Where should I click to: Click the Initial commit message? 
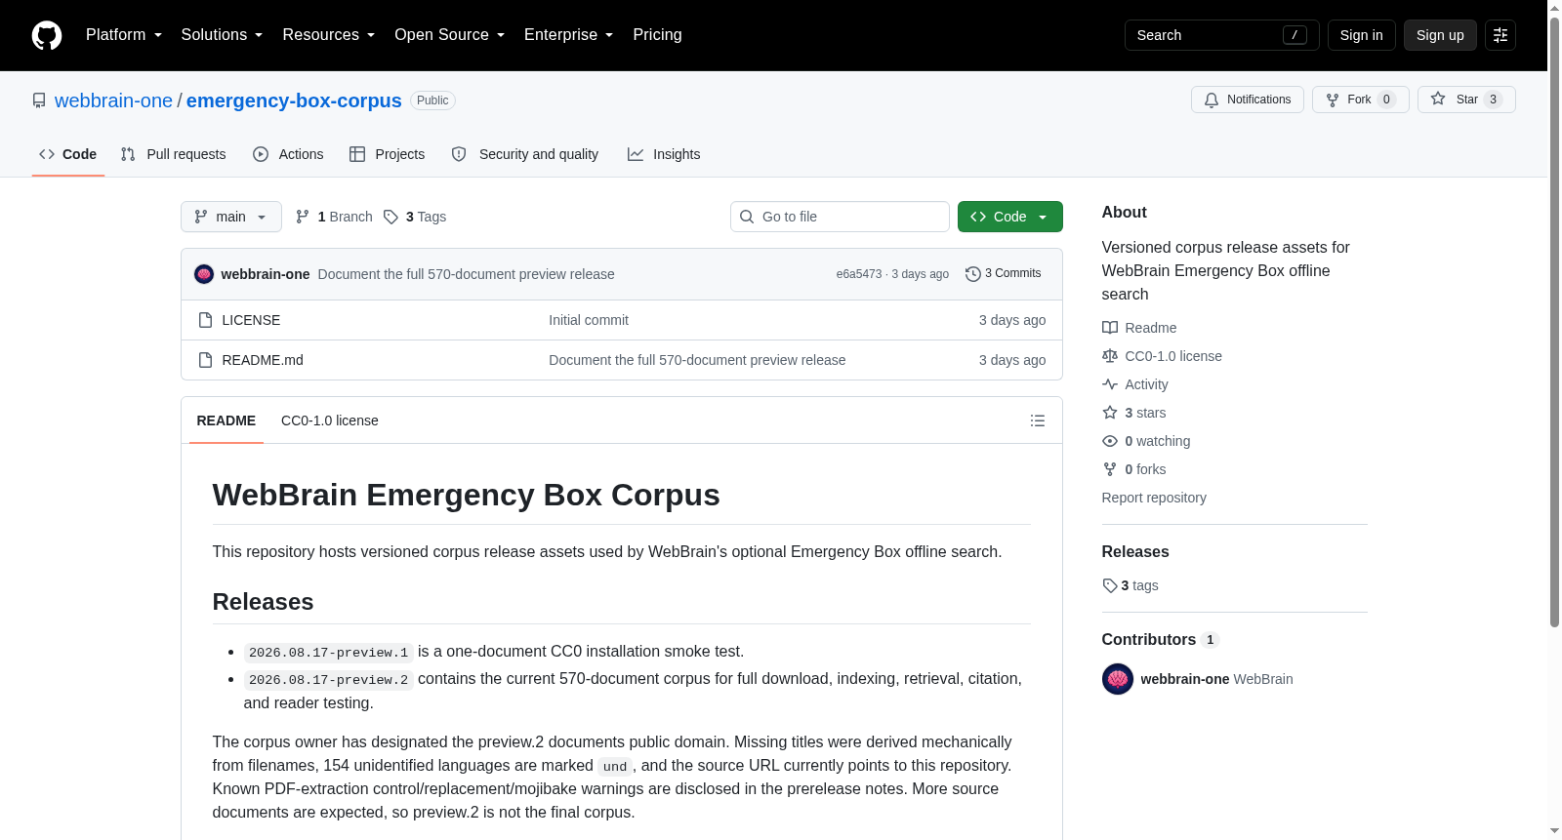pyautogui.click(x=589, y=320)
